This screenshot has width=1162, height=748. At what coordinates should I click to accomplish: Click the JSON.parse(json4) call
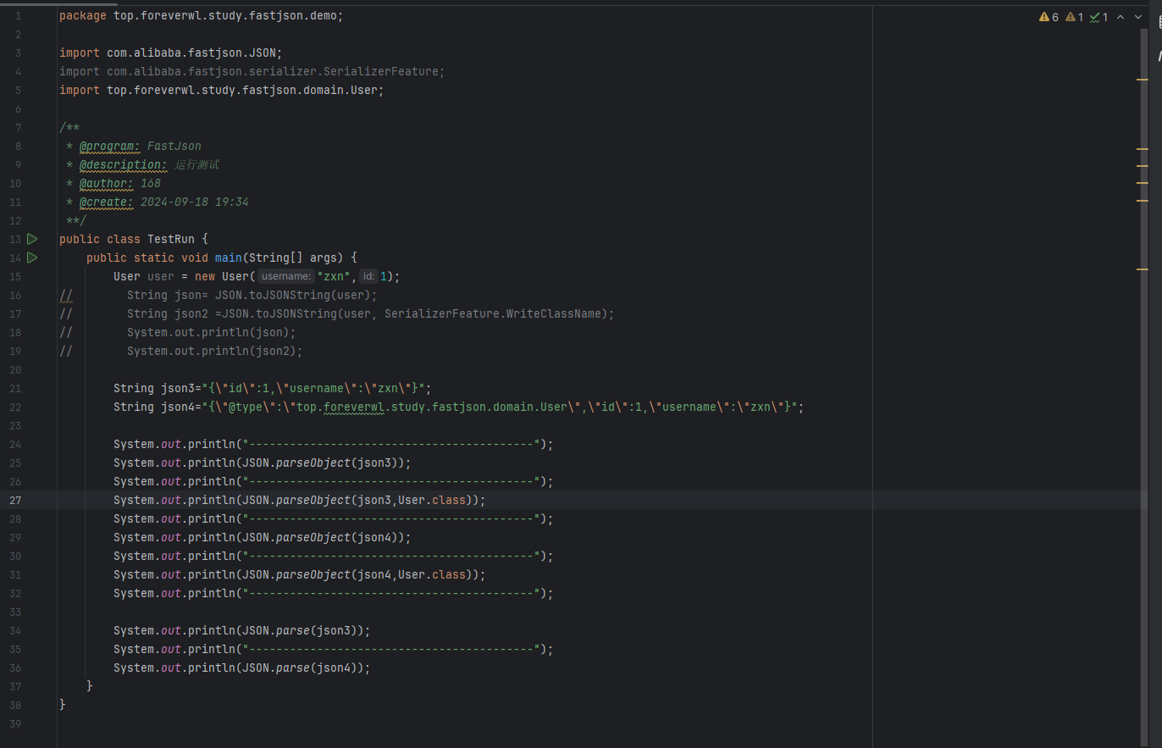[303, 668]
